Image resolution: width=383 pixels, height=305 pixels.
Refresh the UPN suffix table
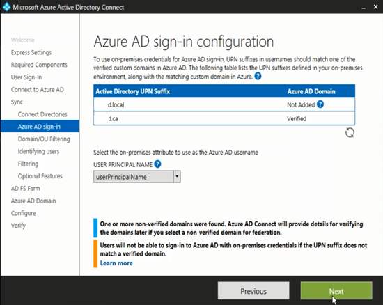point(350,132)
